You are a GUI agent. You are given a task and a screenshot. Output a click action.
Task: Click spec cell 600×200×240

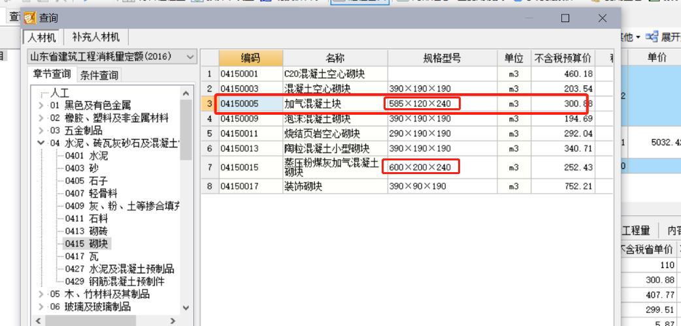442,168
